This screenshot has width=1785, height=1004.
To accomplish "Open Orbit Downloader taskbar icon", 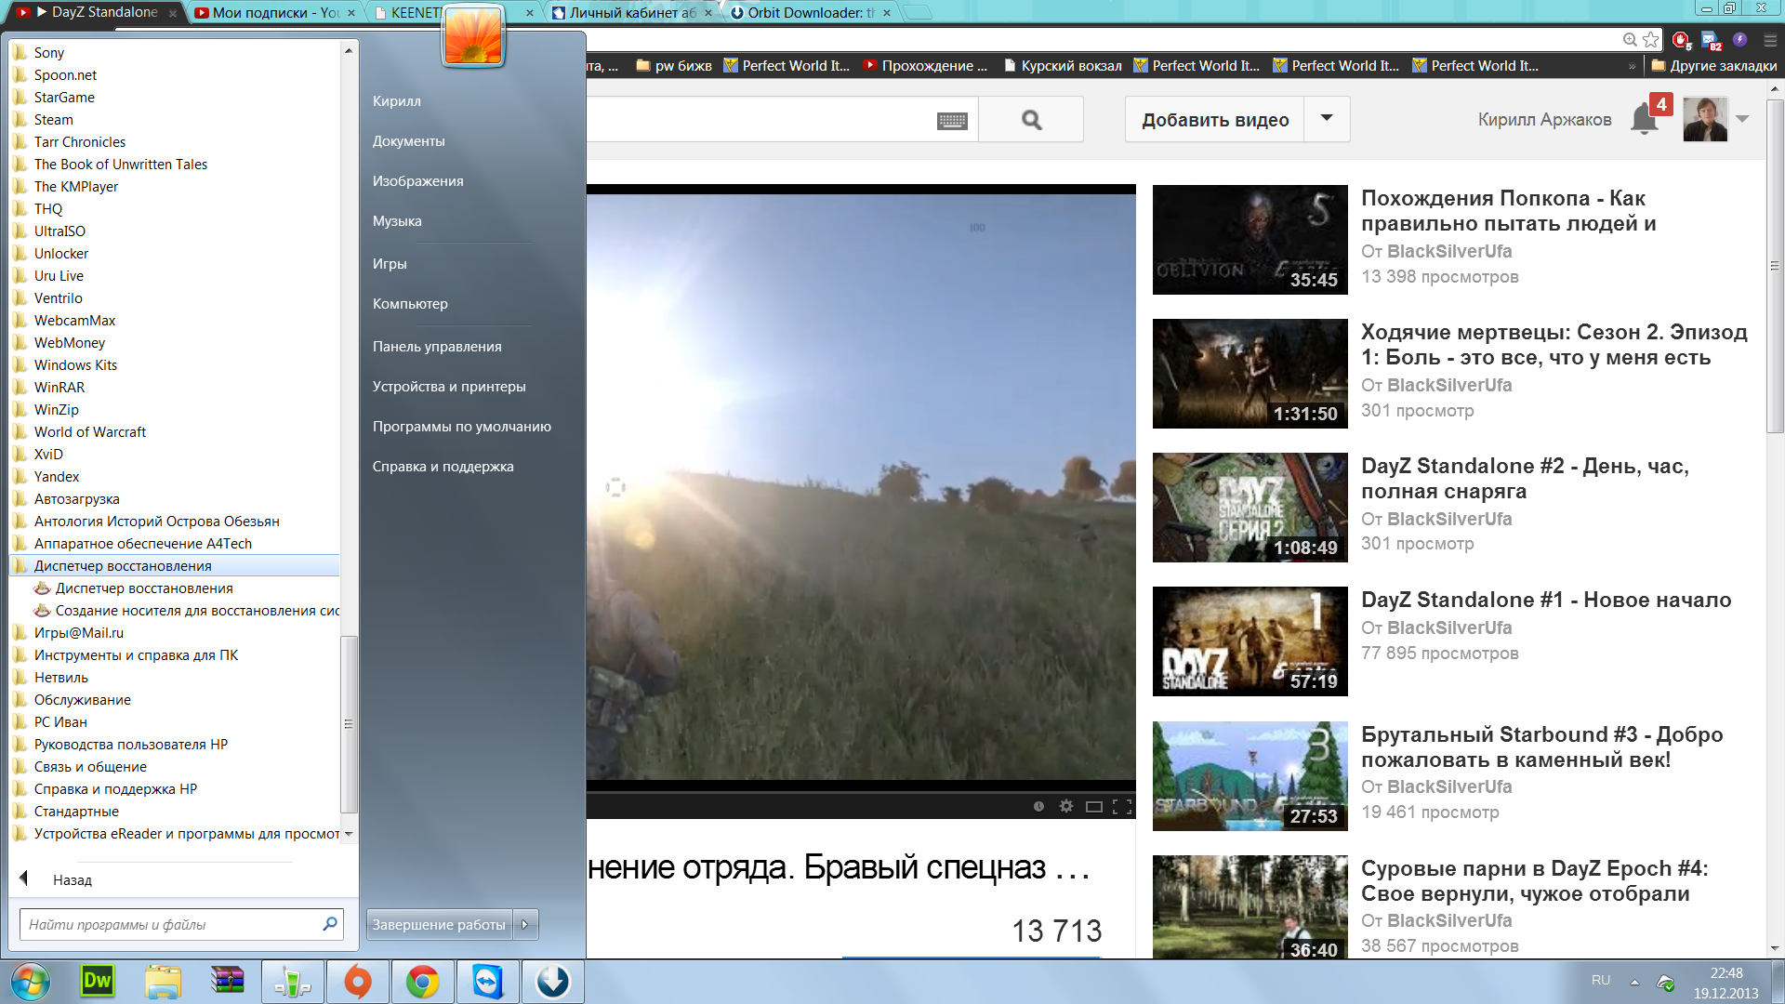I will [553, 982].
